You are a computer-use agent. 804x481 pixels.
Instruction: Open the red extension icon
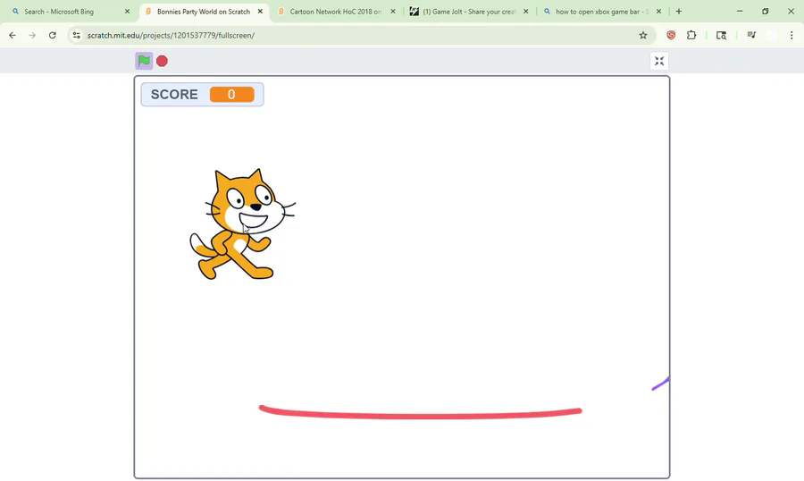pos(671,36)
